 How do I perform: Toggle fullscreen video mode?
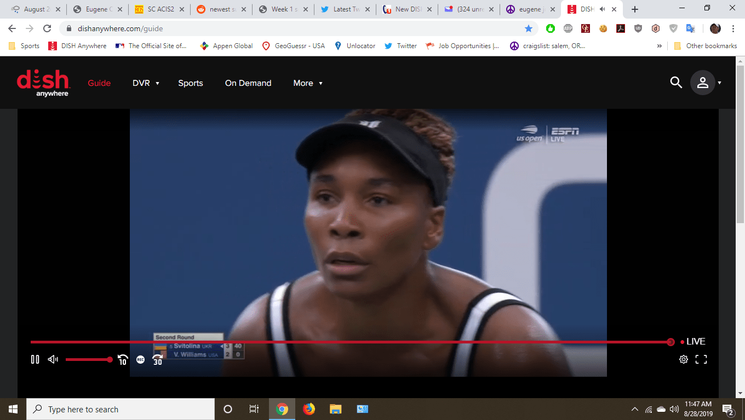(x=701, y=359)
